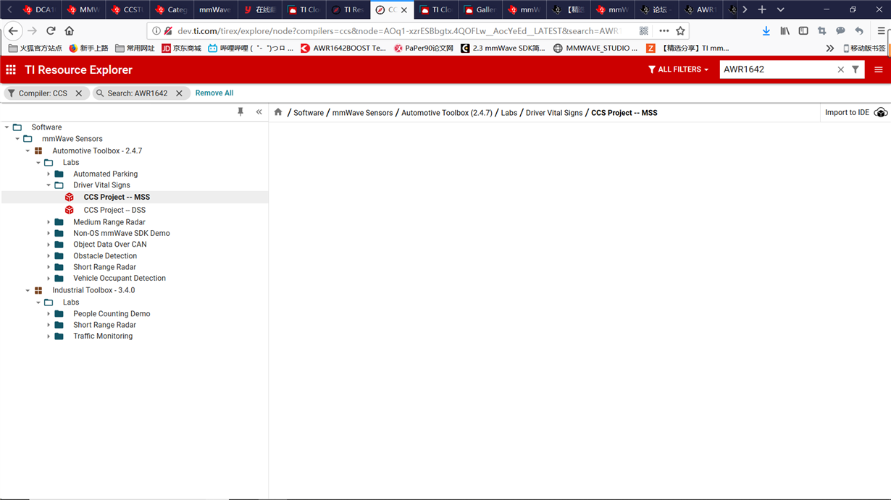
Task: Open Software in the breadcrumb
Action: tap(309, 113)
